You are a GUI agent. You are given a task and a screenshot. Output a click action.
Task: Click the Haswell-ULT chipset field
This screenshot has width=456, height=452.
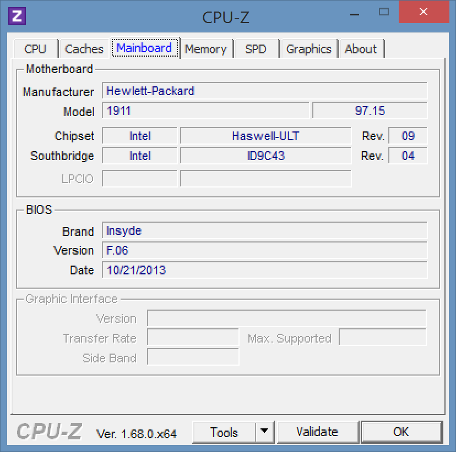pos(265,136)
